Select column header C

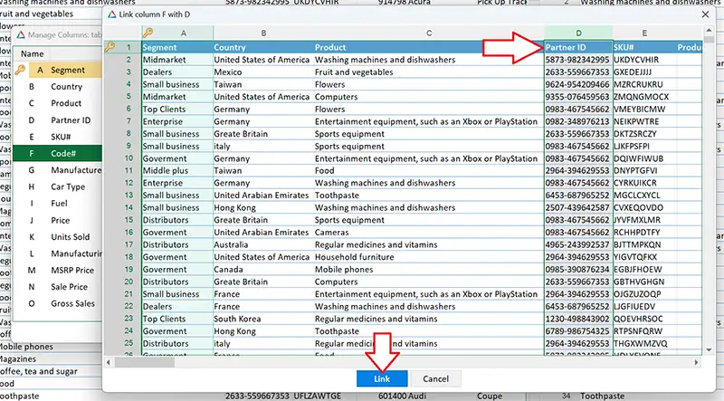(x=429, y=33)
